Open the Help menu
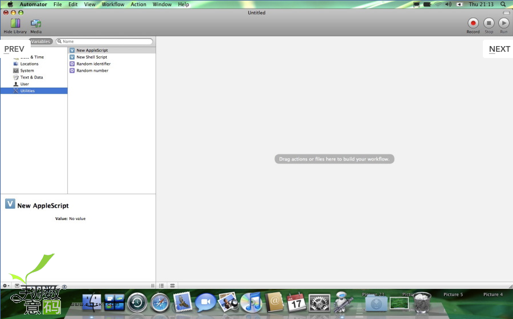 [183, 4]
